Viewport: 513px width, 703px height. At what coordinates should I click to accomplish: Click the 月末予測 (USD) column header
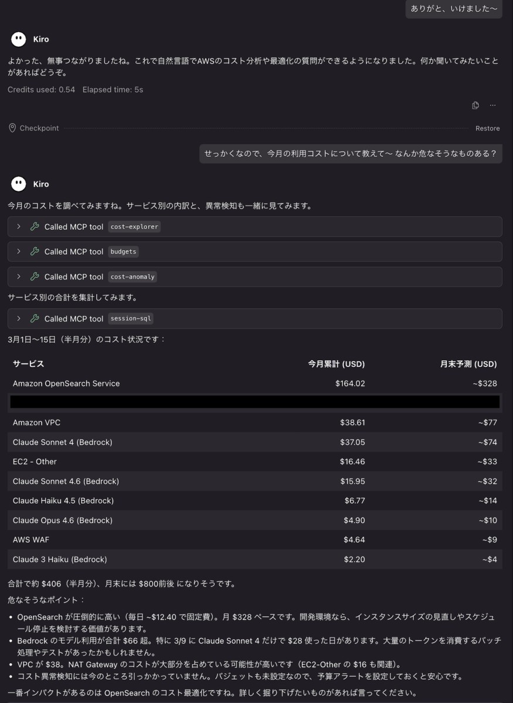(x=468, y=364)
